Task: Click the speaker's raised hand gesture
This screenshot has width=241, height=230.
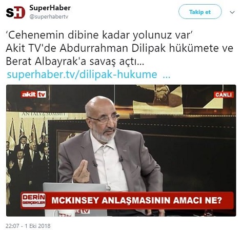Action: point(82,171)
